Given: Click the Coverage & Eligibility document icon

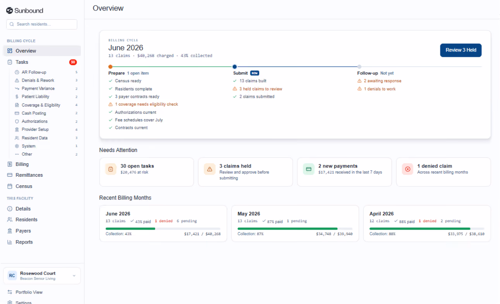Looking at the screenshot, I should point(17,105).
